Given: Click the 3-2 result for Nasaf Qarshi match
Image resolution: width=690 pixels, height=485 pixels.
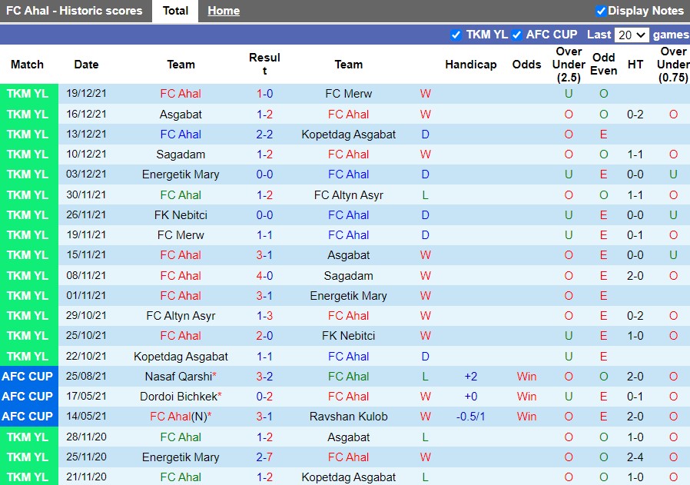Looking at the screenshot, I should (x=264, y=377).
